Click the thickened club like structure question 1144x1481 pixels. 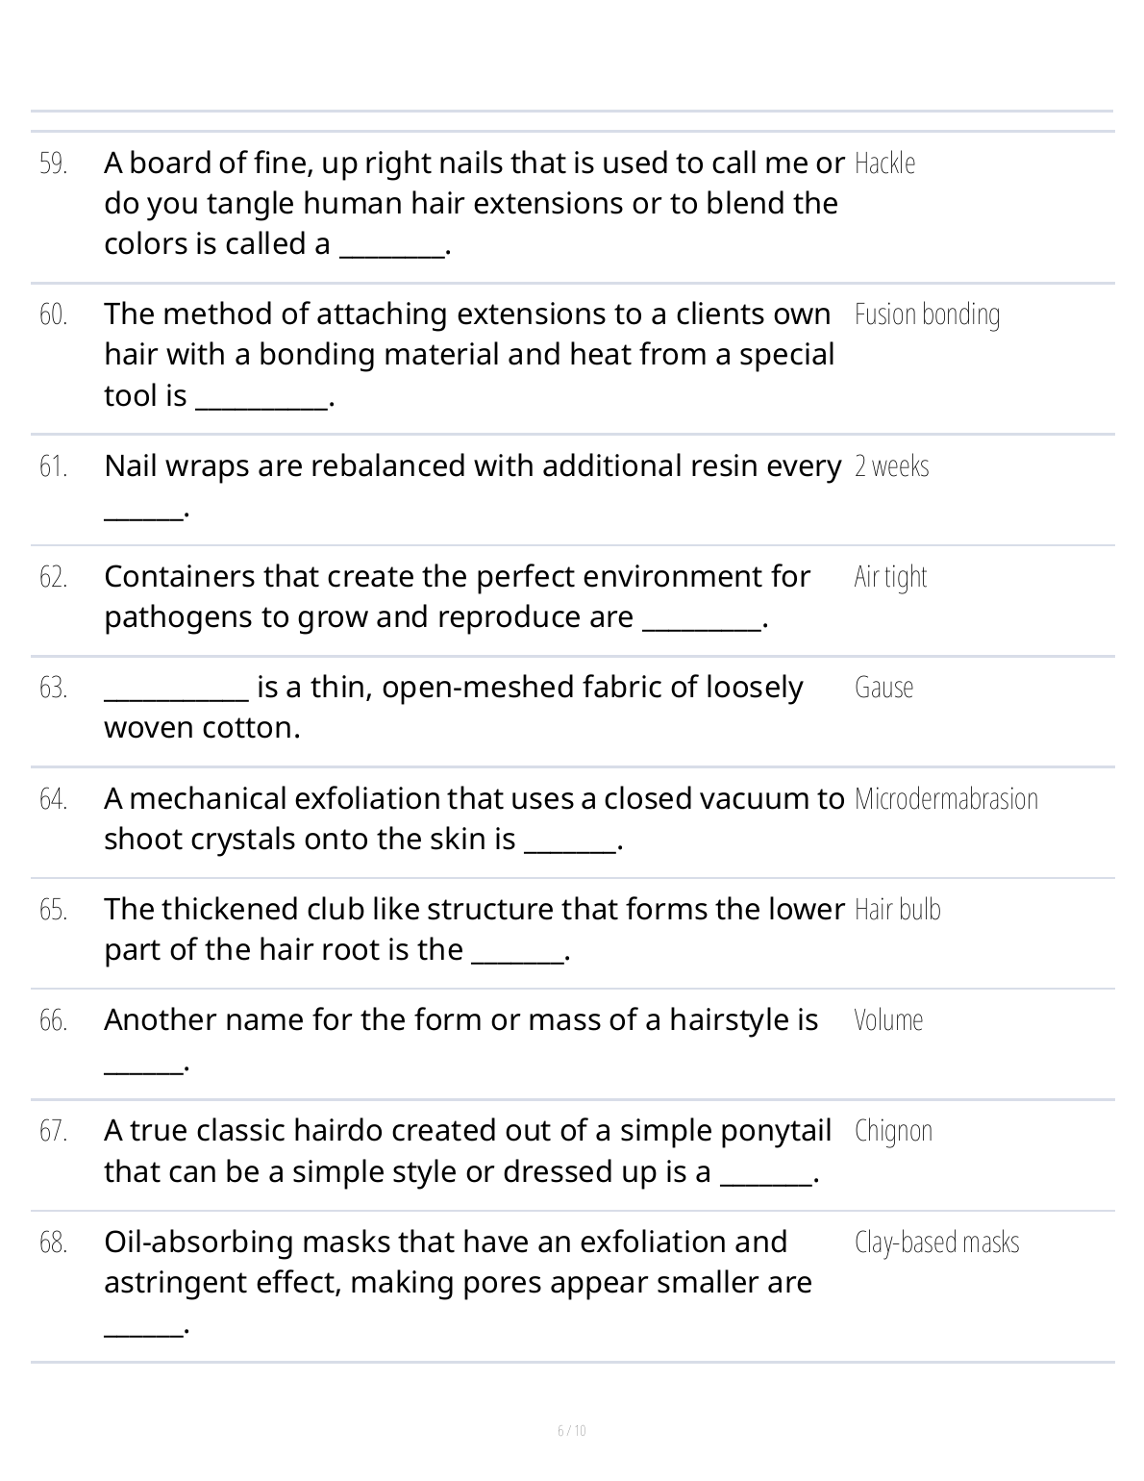tap(473, 930)
